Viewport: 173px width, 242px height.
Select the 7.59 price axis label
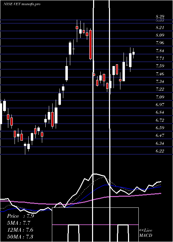click(x=160, y=66)
